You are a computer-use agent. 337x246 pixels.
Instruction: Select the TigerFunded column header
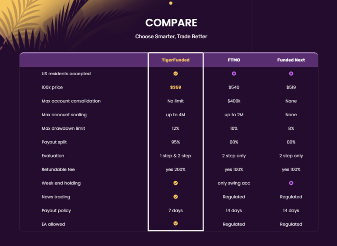tap(176, 60)
